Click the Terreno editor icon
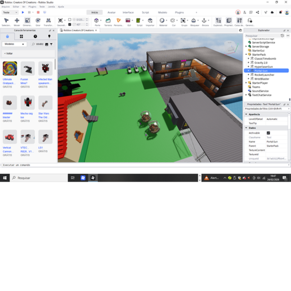Image resolution: width=291 pixels, height=291 pixels. 108,22
